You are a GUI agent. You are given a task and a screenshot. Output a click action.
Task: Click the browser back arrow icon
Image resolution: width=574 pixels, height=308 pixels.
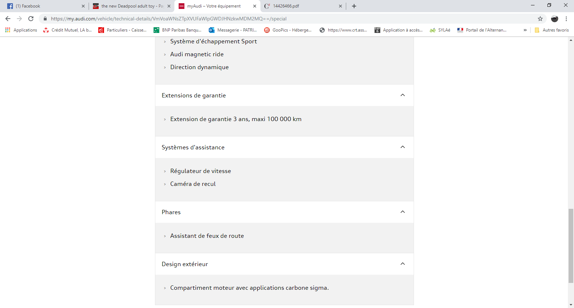[8, 19]
